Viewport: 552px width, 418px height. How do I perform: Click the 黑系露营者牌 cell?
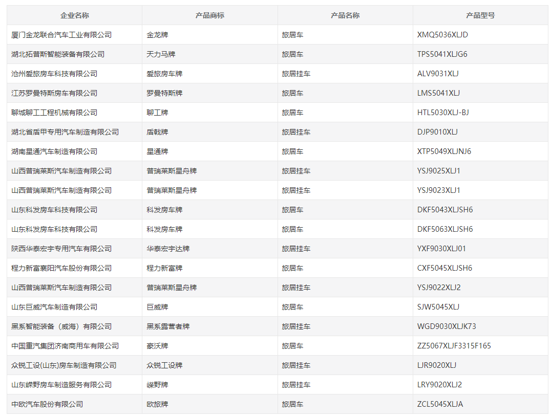point(210,326)
